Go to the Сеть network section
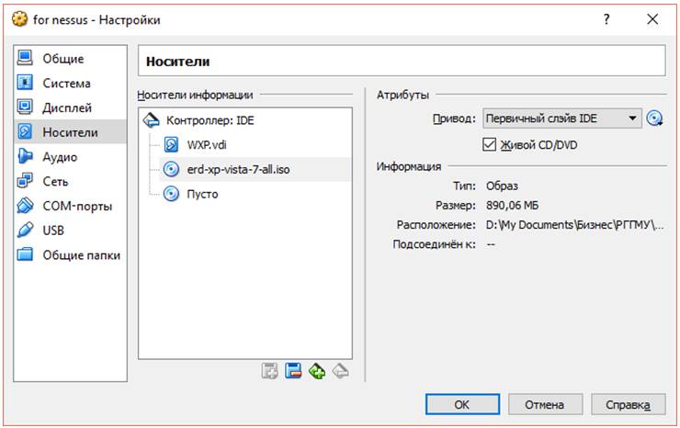The height and width of the screenshot is (428, 680). point(55,181)
